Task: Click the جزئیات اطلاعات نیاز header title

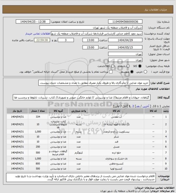Action: click(x=156, y=10)
